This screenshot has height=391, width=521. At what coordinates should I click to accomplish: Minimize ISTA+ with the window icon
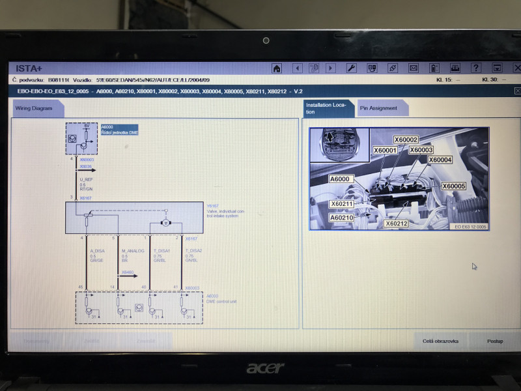(497, 68)
